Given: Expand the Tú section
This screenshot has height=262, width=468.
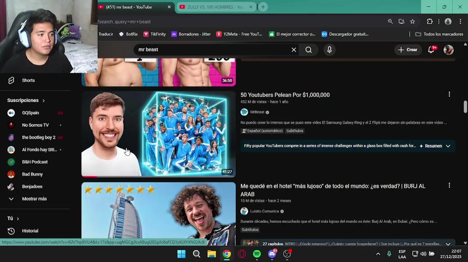Looking at the screenshot, I should [13, 218].
